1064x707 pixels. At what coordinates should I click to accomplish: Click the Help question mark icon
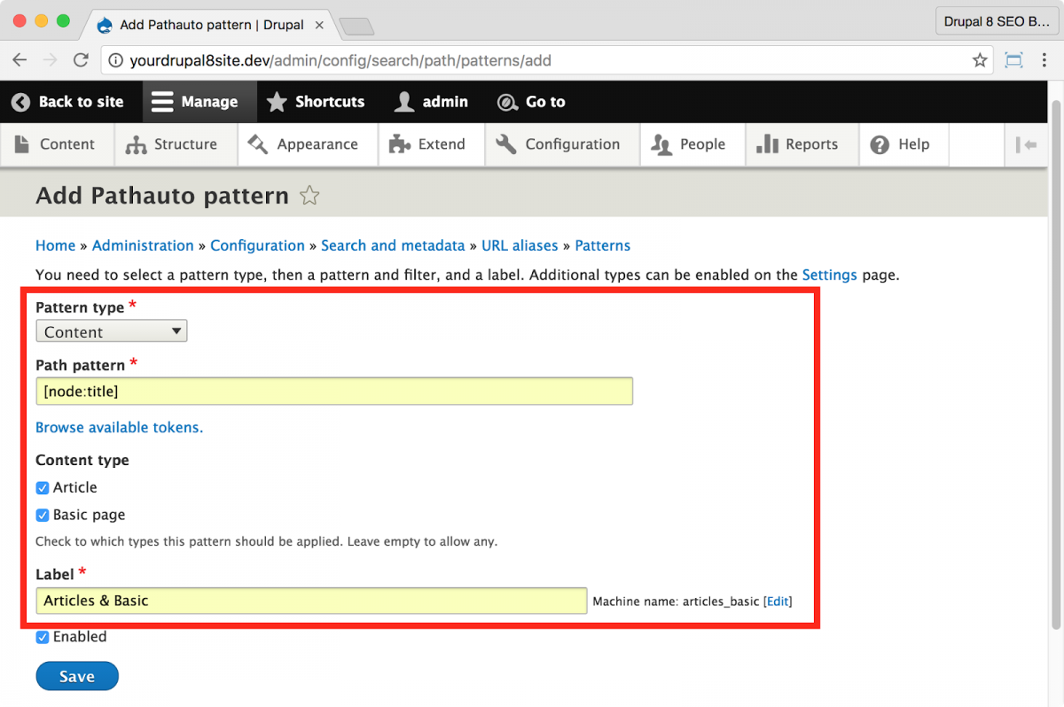coord(878,144)
